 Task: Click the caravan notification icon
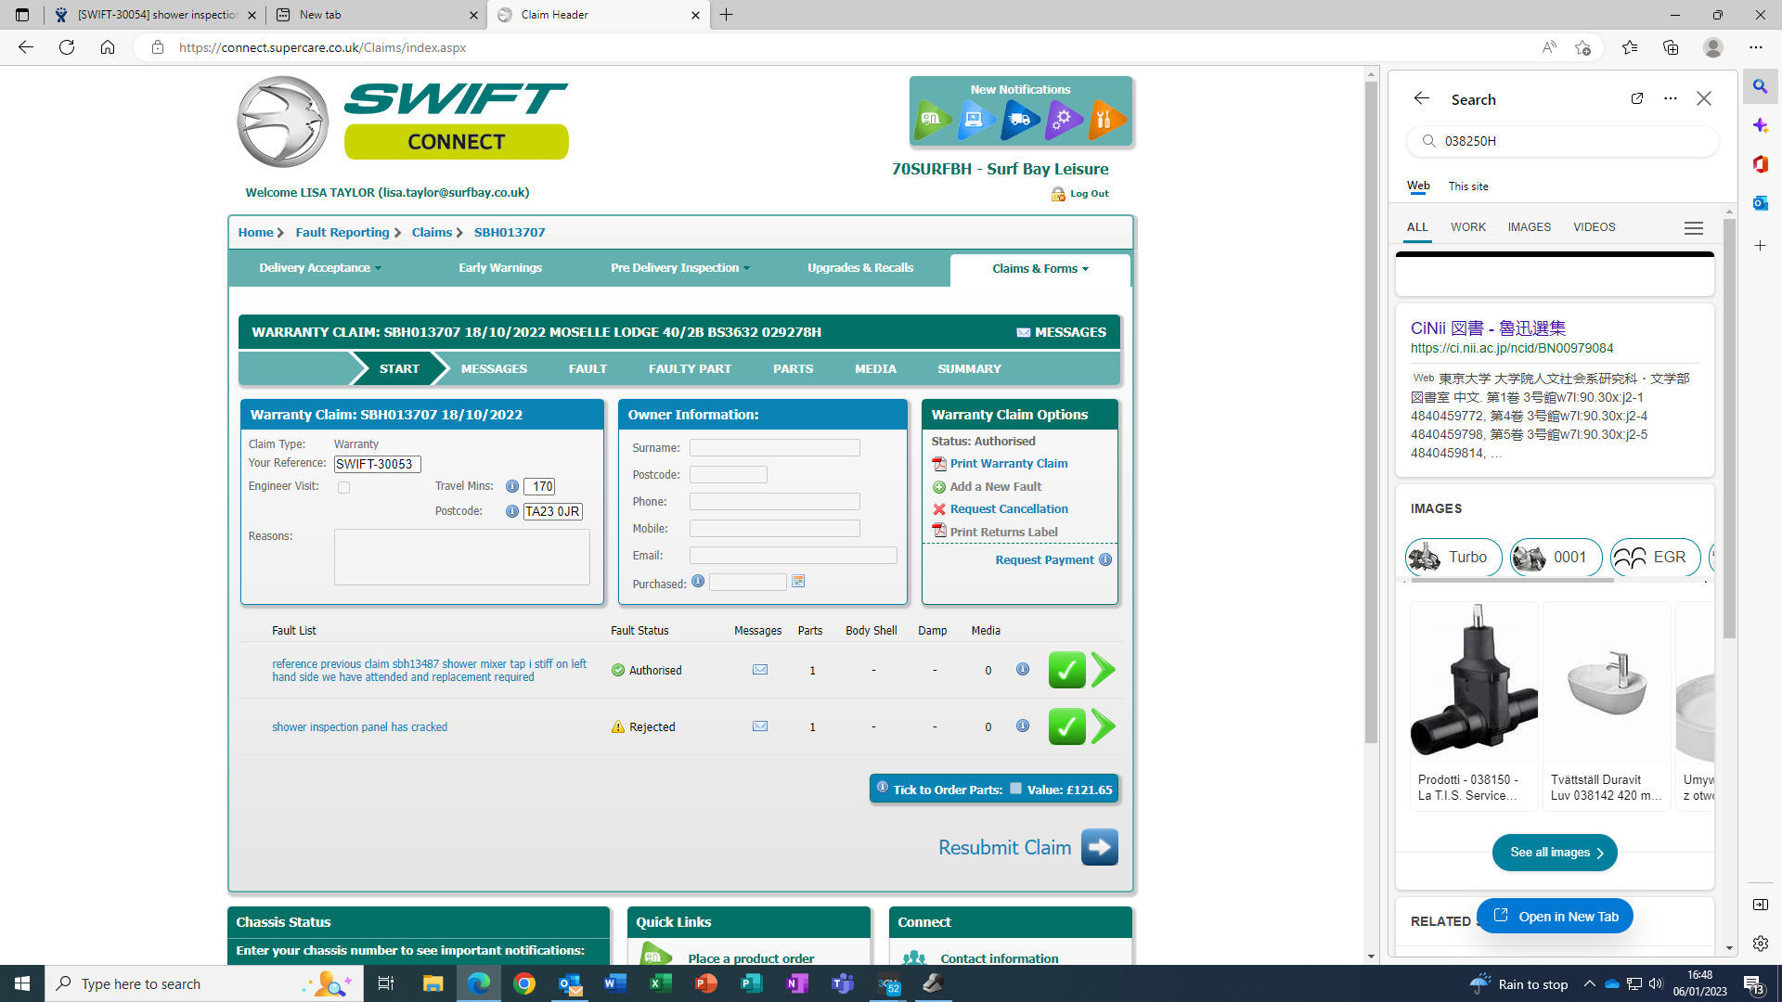coord(932,120)
